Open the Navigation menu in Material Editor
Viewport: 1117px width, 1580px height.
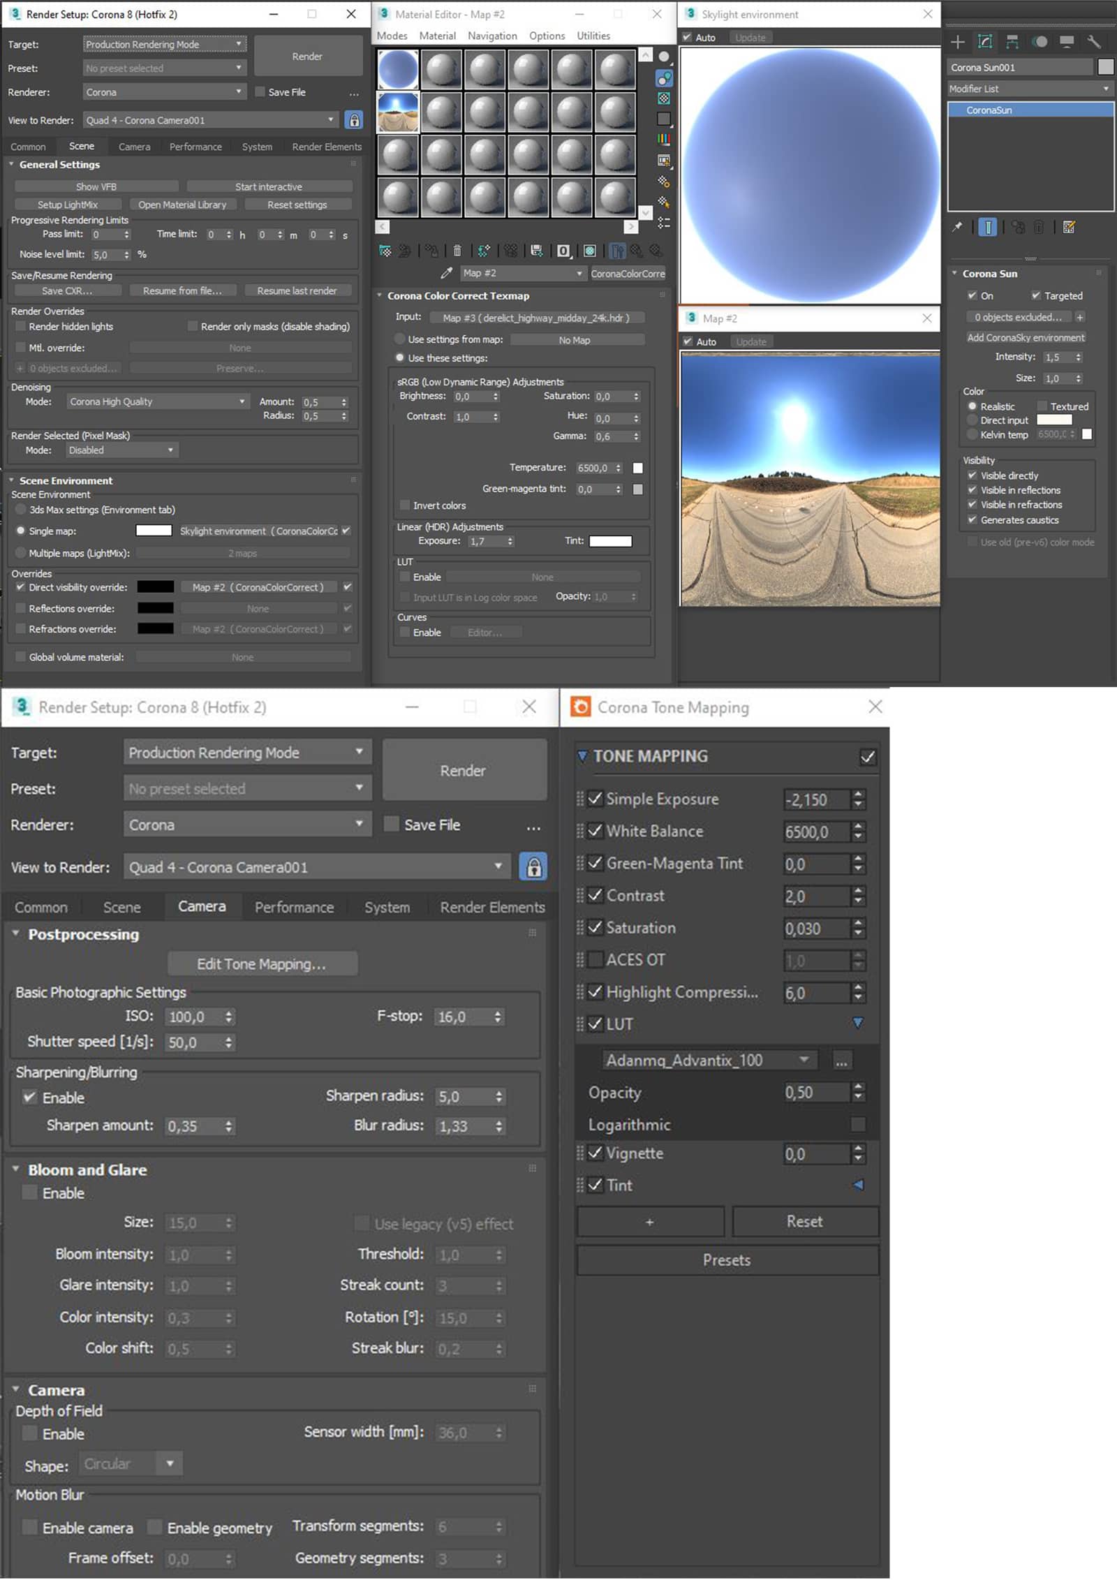492,36
